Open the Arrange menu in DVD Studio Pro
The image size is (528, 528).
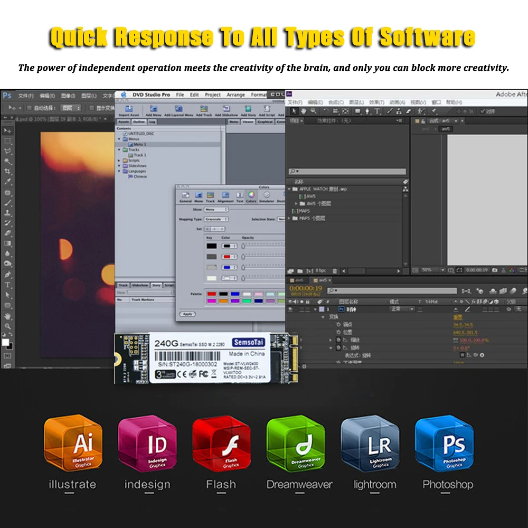(x=235, y=95)
